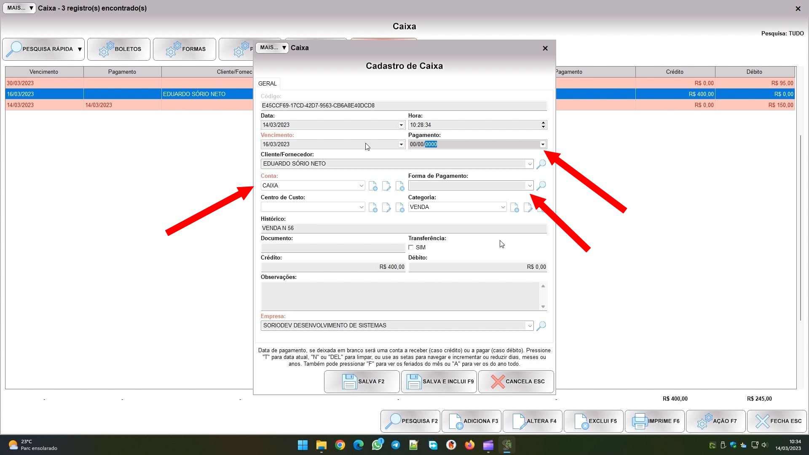This screenshot has width=809, height=455.
Task: Click the CANCELA ESC button
Action: (516, 382)
